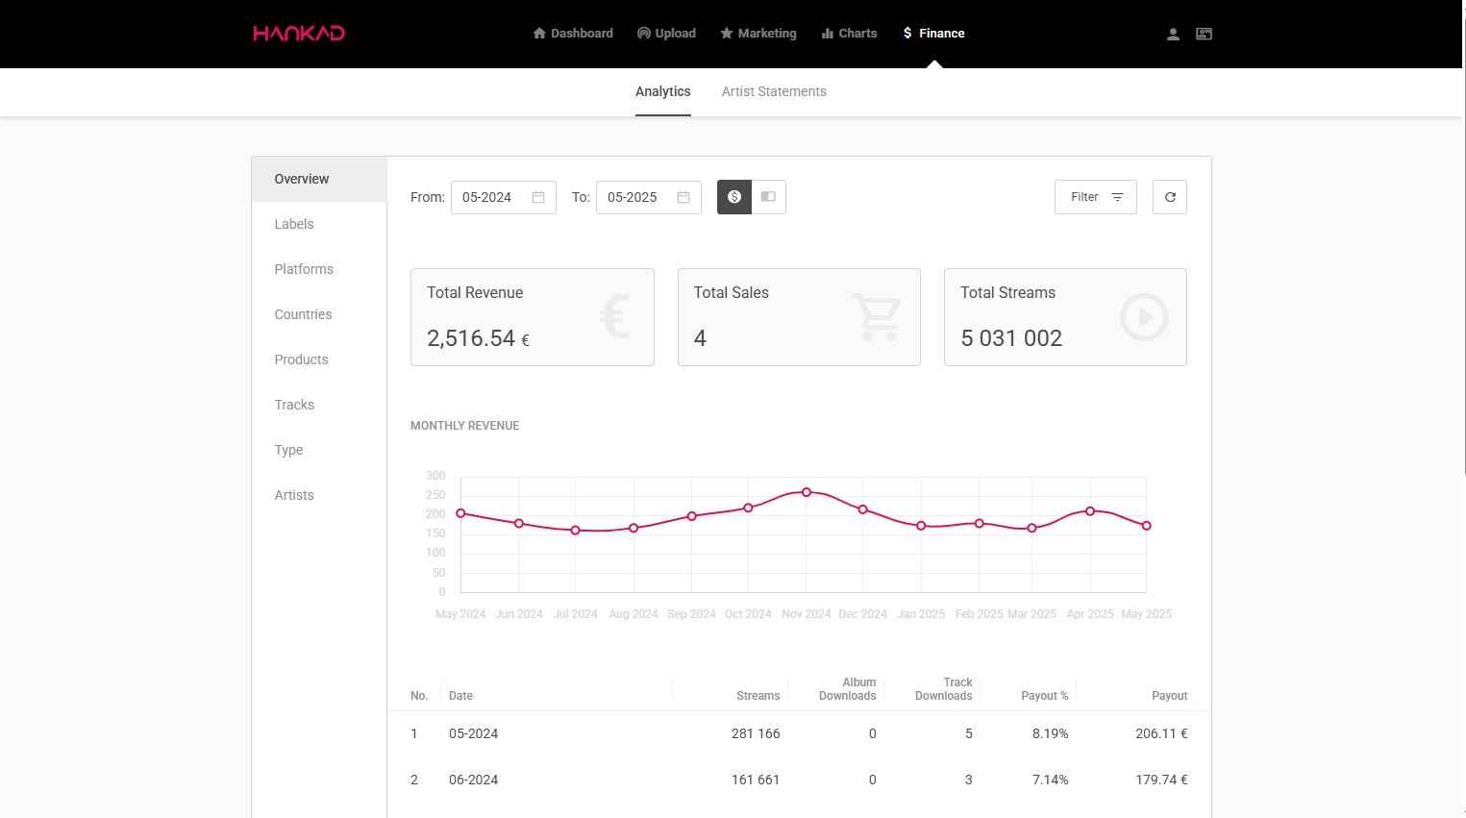This screenshot has height=818, width=1466.
Task: Switch to the Analytics tab
Action: pos(663,91)
